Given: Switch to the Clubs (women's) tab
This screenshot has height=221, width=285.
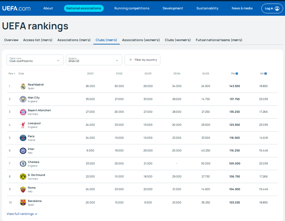Looking at the screenshot, I should pos(178,40).
